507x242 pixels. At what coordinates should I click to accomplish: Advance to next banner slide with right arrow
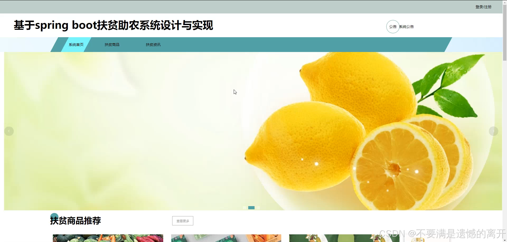click(493, 131)
